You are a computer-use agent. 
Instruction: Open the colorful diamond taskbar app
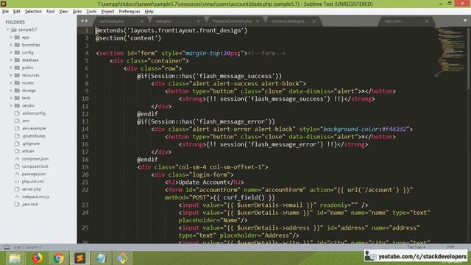123,258
